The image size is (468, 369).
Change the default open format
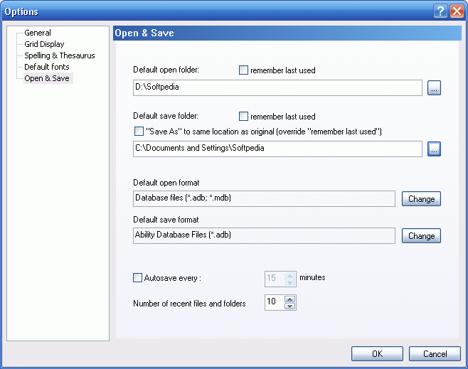421,198
